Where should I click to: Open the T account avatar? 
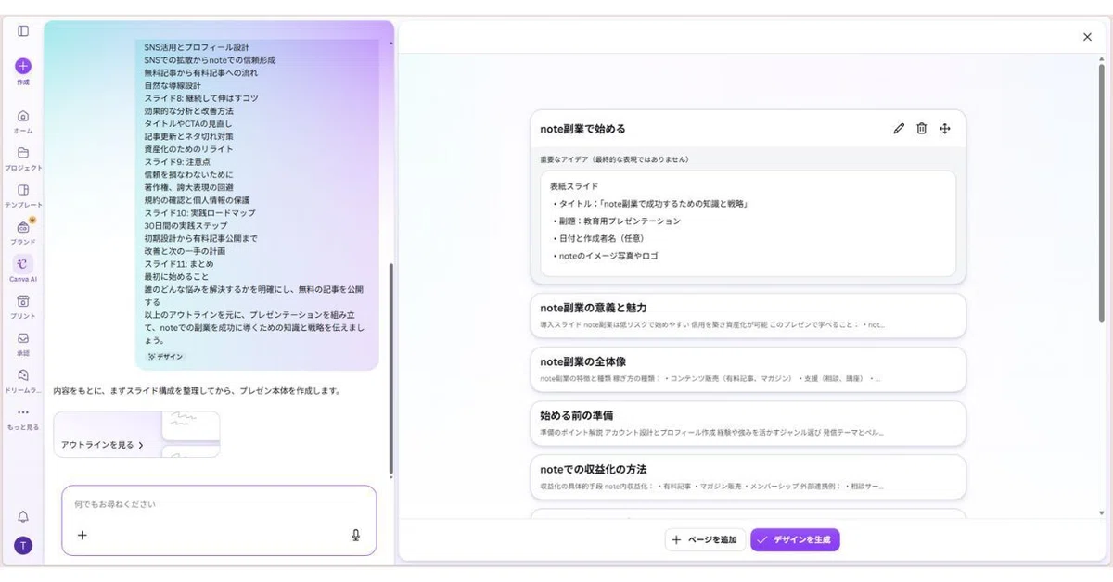(x=23, y=546)
